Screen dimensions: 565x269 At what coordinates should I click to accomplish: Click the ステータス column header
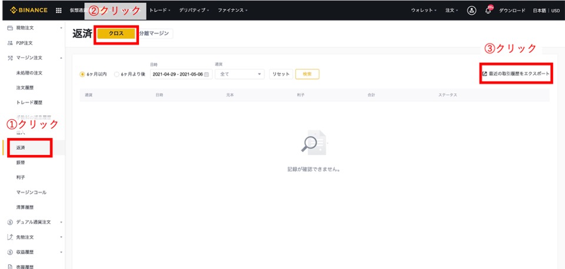(x=447, y=95)
